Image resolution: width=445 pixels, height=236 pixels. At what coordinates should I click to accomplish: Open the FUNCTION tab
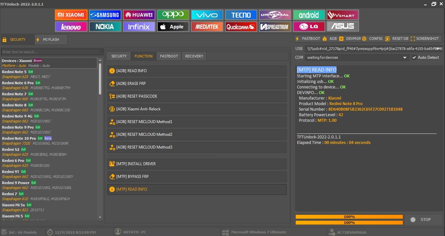click(143, 56)
